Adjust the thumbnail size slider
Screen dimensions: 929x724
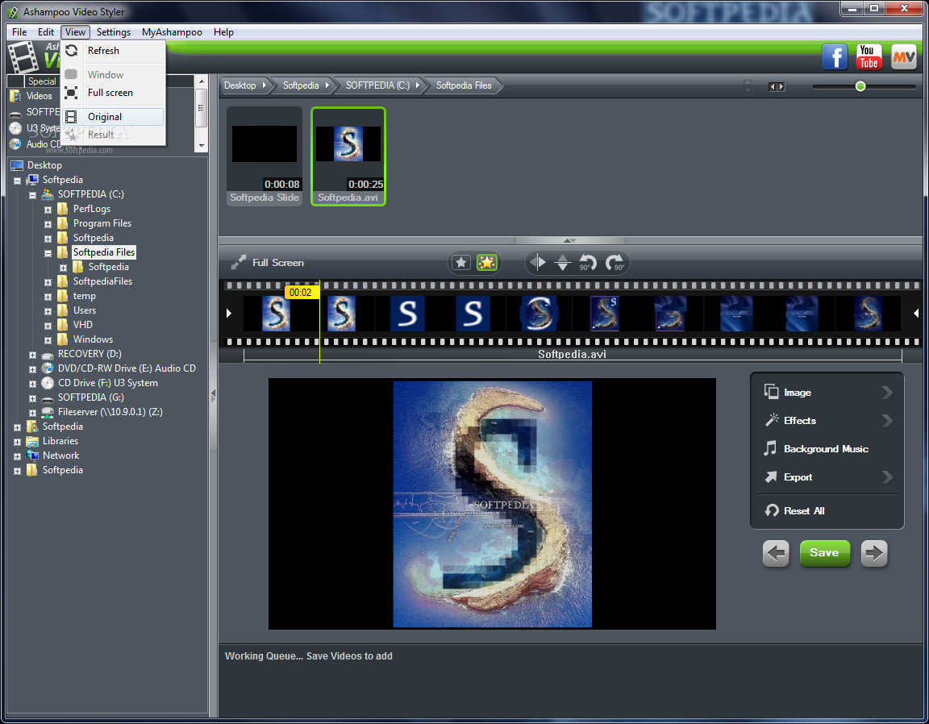tap(860, 86)
